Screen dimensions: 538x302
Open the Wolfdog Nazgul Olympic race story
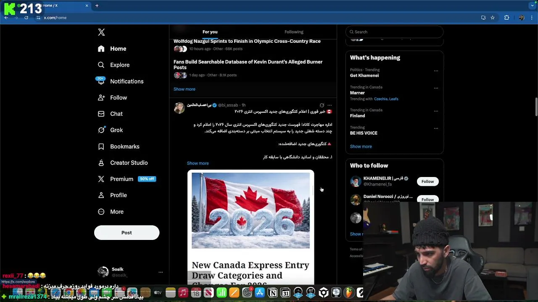point(247,41)
